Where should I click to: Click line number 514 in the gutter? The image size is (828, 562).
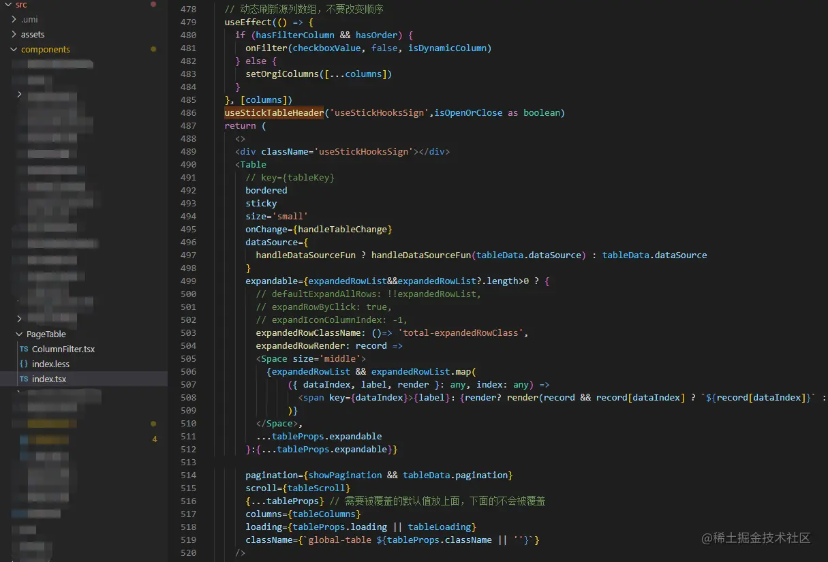pos(188,475)
